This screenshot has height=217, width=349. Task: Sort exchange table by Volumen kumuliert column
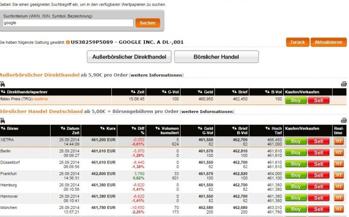click(167, 131)
